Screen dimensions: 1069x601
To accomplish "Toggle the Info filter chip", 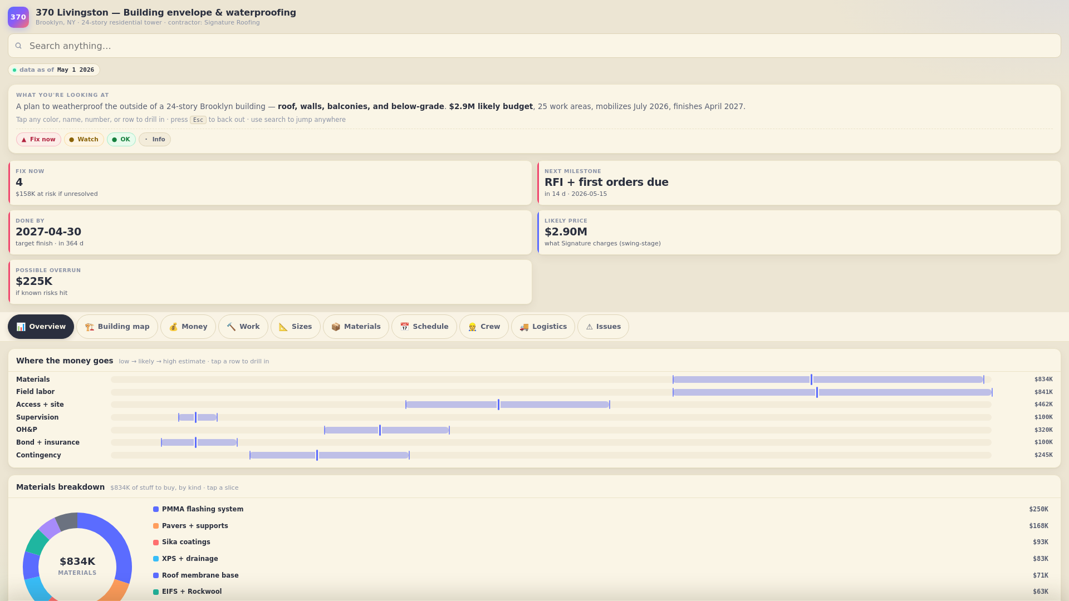I will pyautogui.click(x=155, y=140).
